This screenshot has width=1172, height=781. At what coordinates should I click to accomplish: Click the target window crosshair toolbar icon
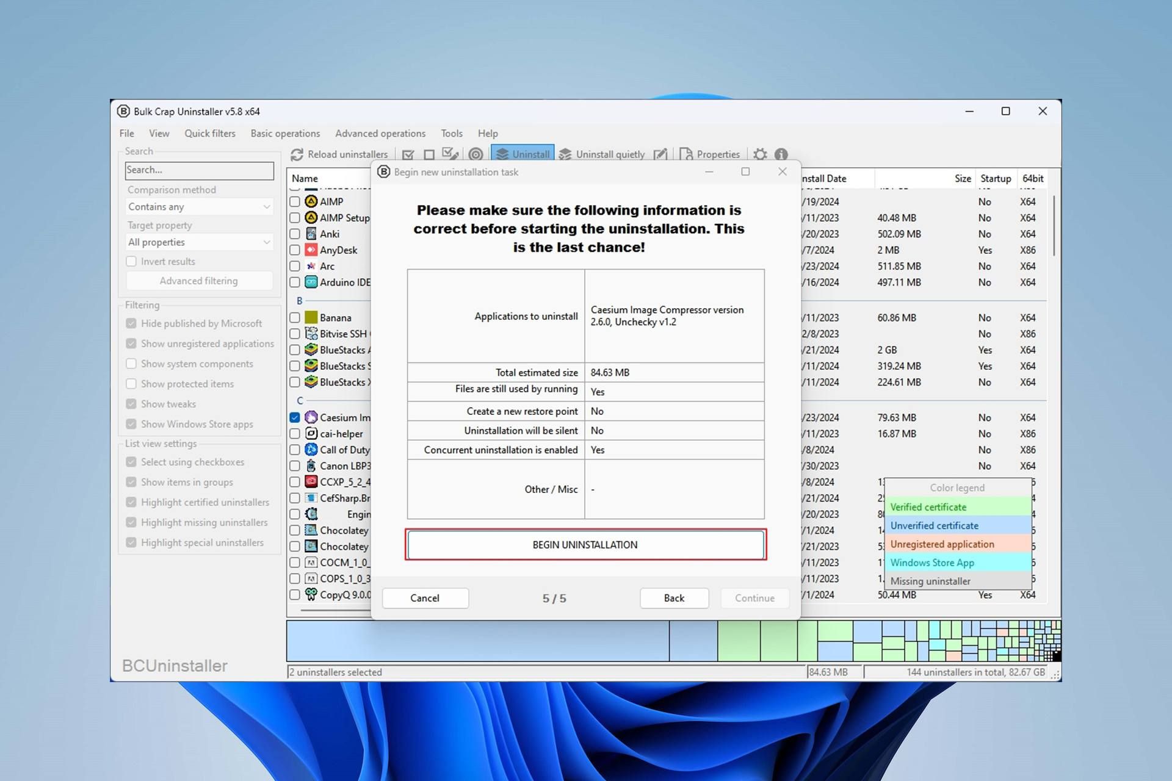[x=476, y=154]
